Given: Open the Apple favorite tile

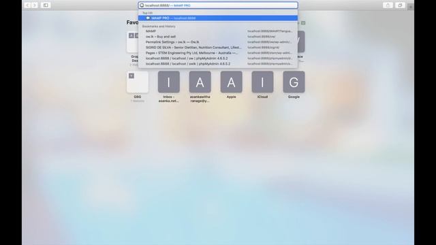Looking at the screenshot, I should pos(232,82).
